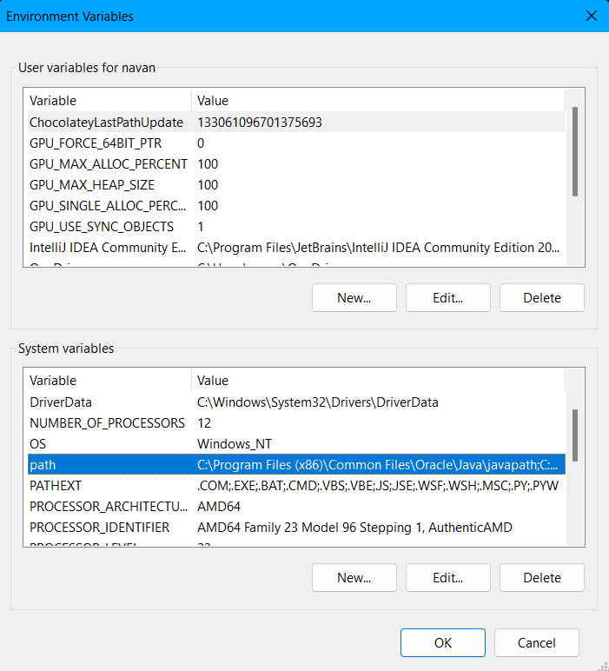The width and height of the screenshot is (609, 671).
Task: Select the IntelliJ IDEA Community Edition variable
Action: point(108,248)
